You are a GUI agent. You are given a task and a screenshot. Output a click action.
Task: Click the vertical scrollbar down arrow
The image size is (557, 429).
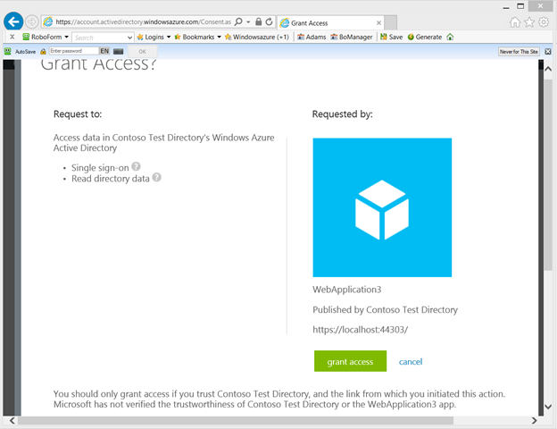[x=548, y=407]
